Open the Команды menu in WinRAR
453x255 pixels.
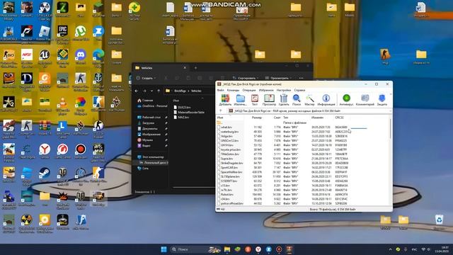[233, 90]
